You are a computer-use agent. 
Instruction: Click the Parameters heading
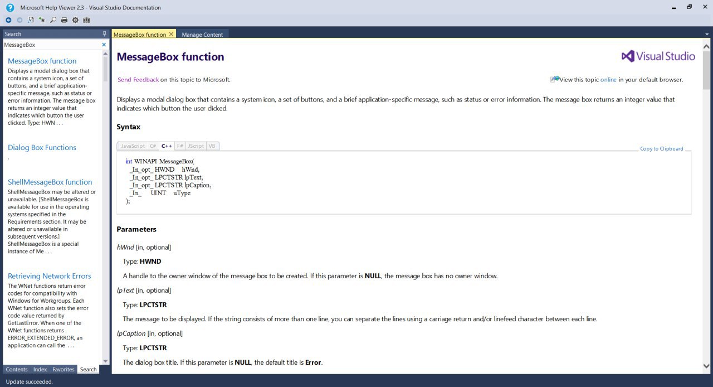tap(136, 229)
